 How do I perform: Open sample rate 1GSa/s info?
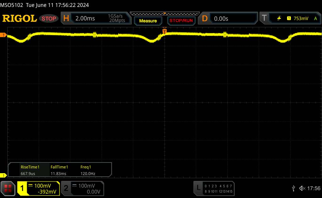point(115,16)
